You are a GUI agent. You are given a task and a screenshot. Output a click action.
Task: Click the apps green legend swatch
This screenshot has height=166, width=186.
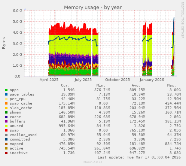(6, 90)
